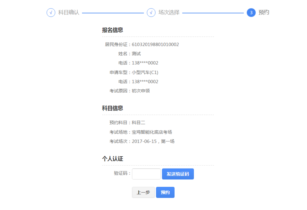
Task: Submit using the blue 预约 button at bottom
Action: pos(165,193)
